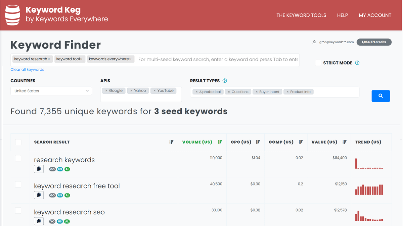Image resolution: width=403 pixels, height=226 pixels.
Task: Click the Keyword Keg barrel logo
Action: [x=13, y=15]
